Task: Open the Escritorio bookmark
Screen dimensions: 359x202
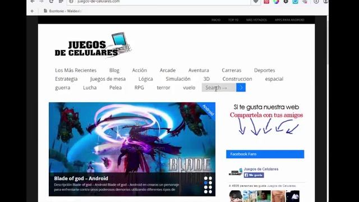Action: click(62, 11)
